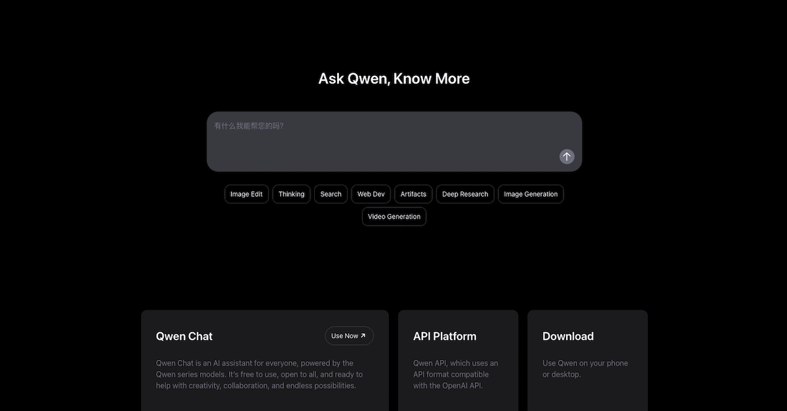
Task: Click Use Now button on Qwen Chat card
Action: coord(349,336)
